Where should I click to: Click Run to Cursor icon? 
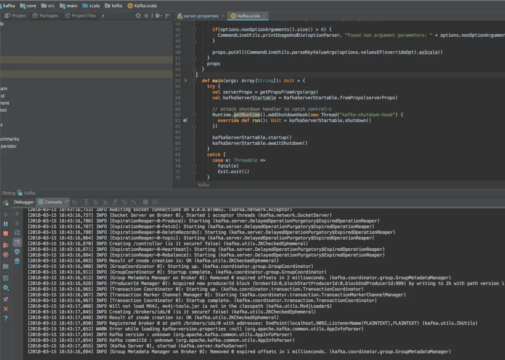134,202
